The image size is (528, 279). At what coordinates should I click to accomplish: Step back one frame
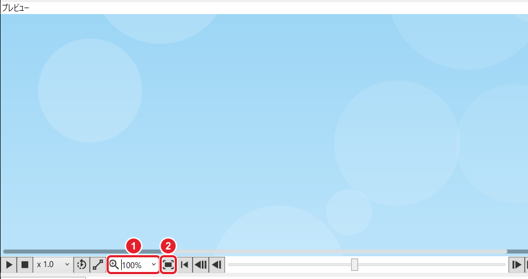217,265
